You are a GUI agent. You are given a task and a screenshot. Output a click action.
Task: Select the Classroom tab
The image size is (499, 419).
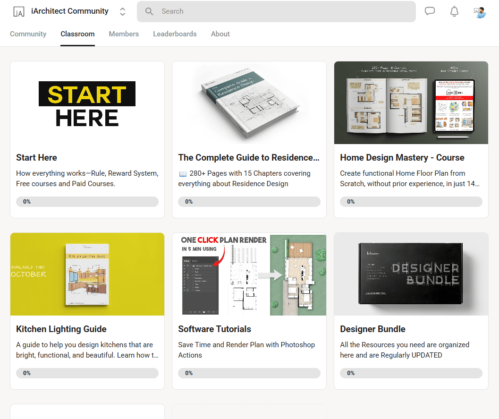pos(77,34)
